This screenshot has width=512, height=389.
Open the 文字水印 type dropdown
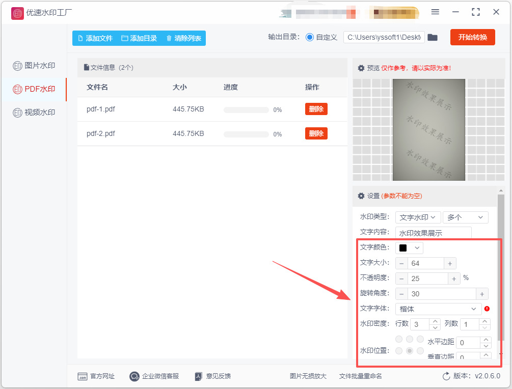418,217
